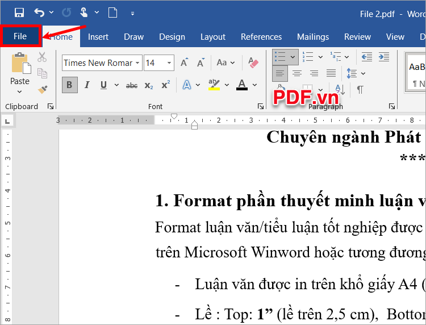This screenshot has width=426, height=325.
Task: Click the Clear All Formatting eraser icon
Action: click(x=253, y=63)
